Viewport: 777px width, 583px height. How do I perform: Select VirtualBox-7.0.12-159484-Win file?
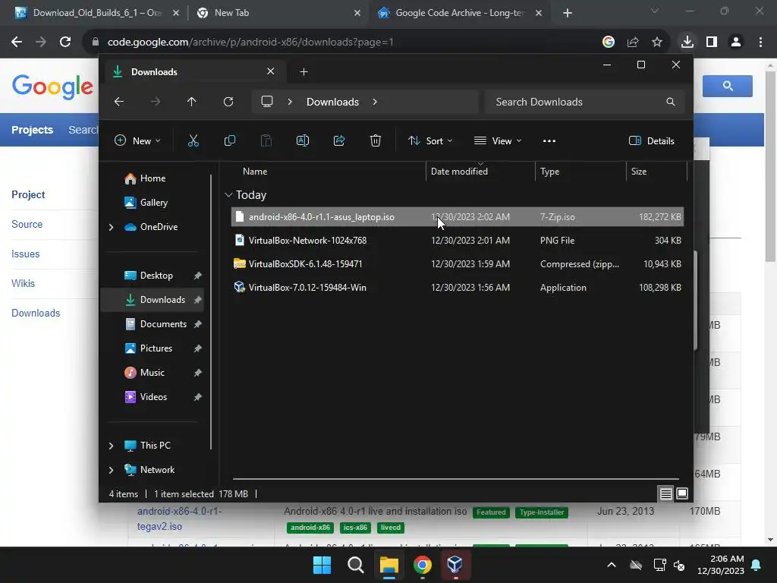click(x=458, y=288)
